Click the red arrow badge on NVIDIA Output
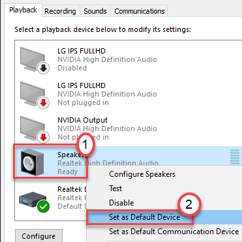The height and width of the screenshot is (242, 242). click(x=44, y=137)
